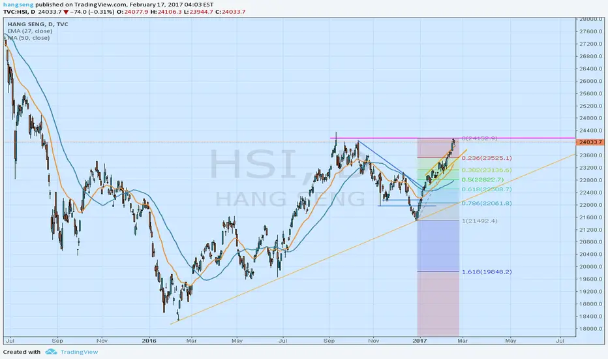Click the 0(24152.9) Fibonacci level label
Image resolution: width=608 pixels, height=359 pixels.
479,138
